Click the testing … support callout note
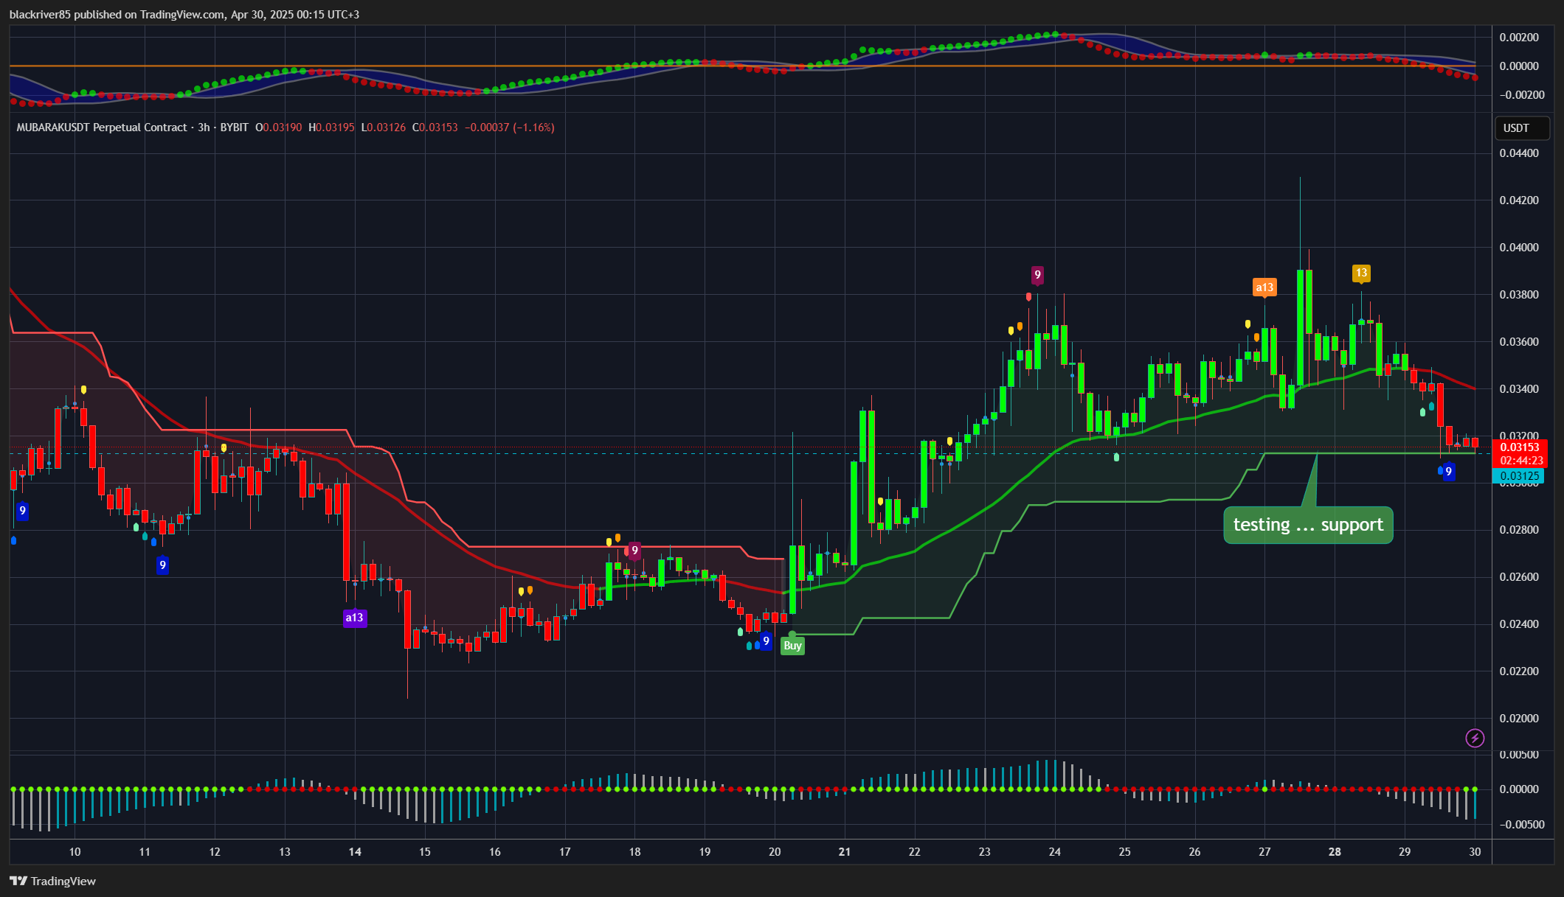 tap(1309, 525)
